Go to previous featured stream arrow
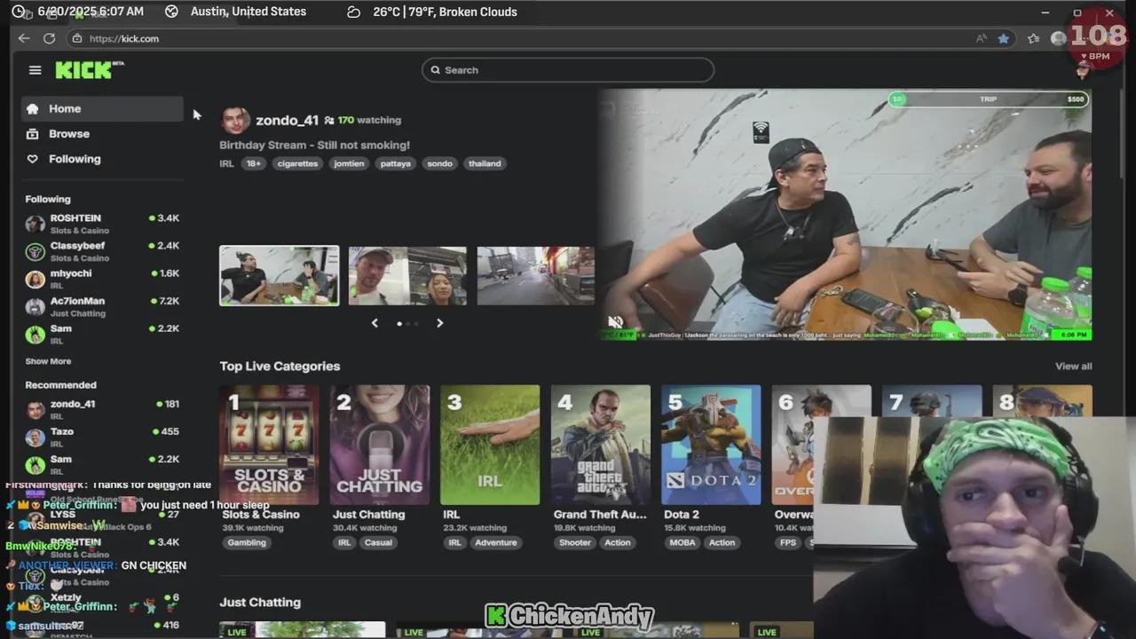This screenshot has width=1136, height=639. (375, 323)
